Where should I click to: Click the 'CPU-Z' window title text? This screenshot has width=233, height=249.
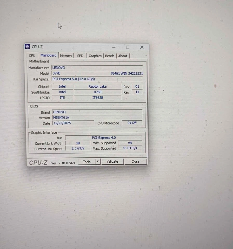coord(37,47)
